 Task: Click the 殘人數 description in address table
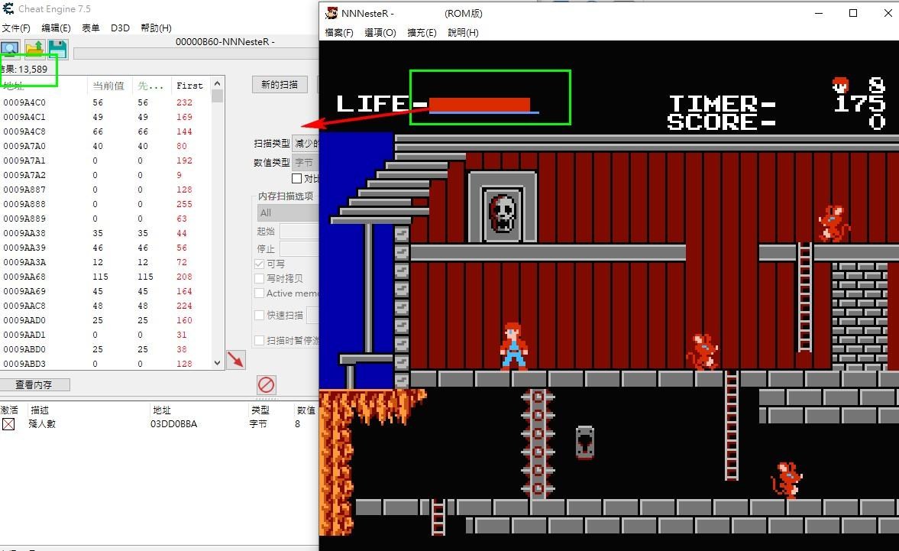tap(42, 423)
